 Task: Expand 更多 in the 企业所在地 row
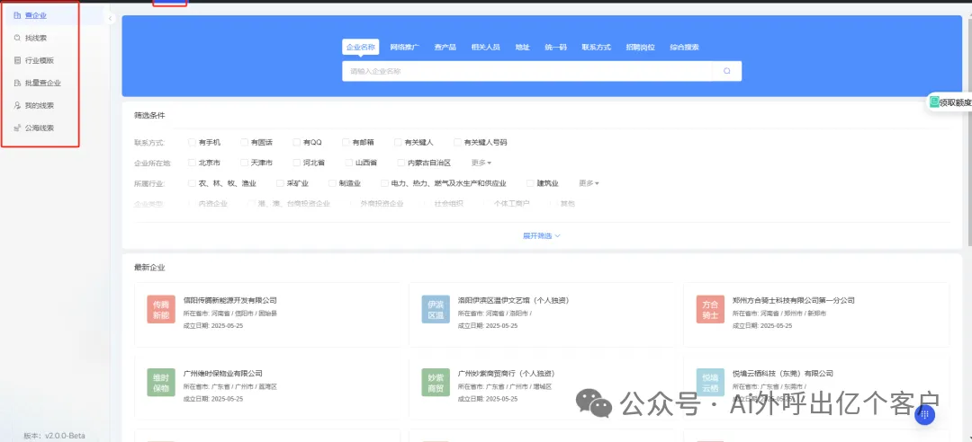[x=481, y=163]
